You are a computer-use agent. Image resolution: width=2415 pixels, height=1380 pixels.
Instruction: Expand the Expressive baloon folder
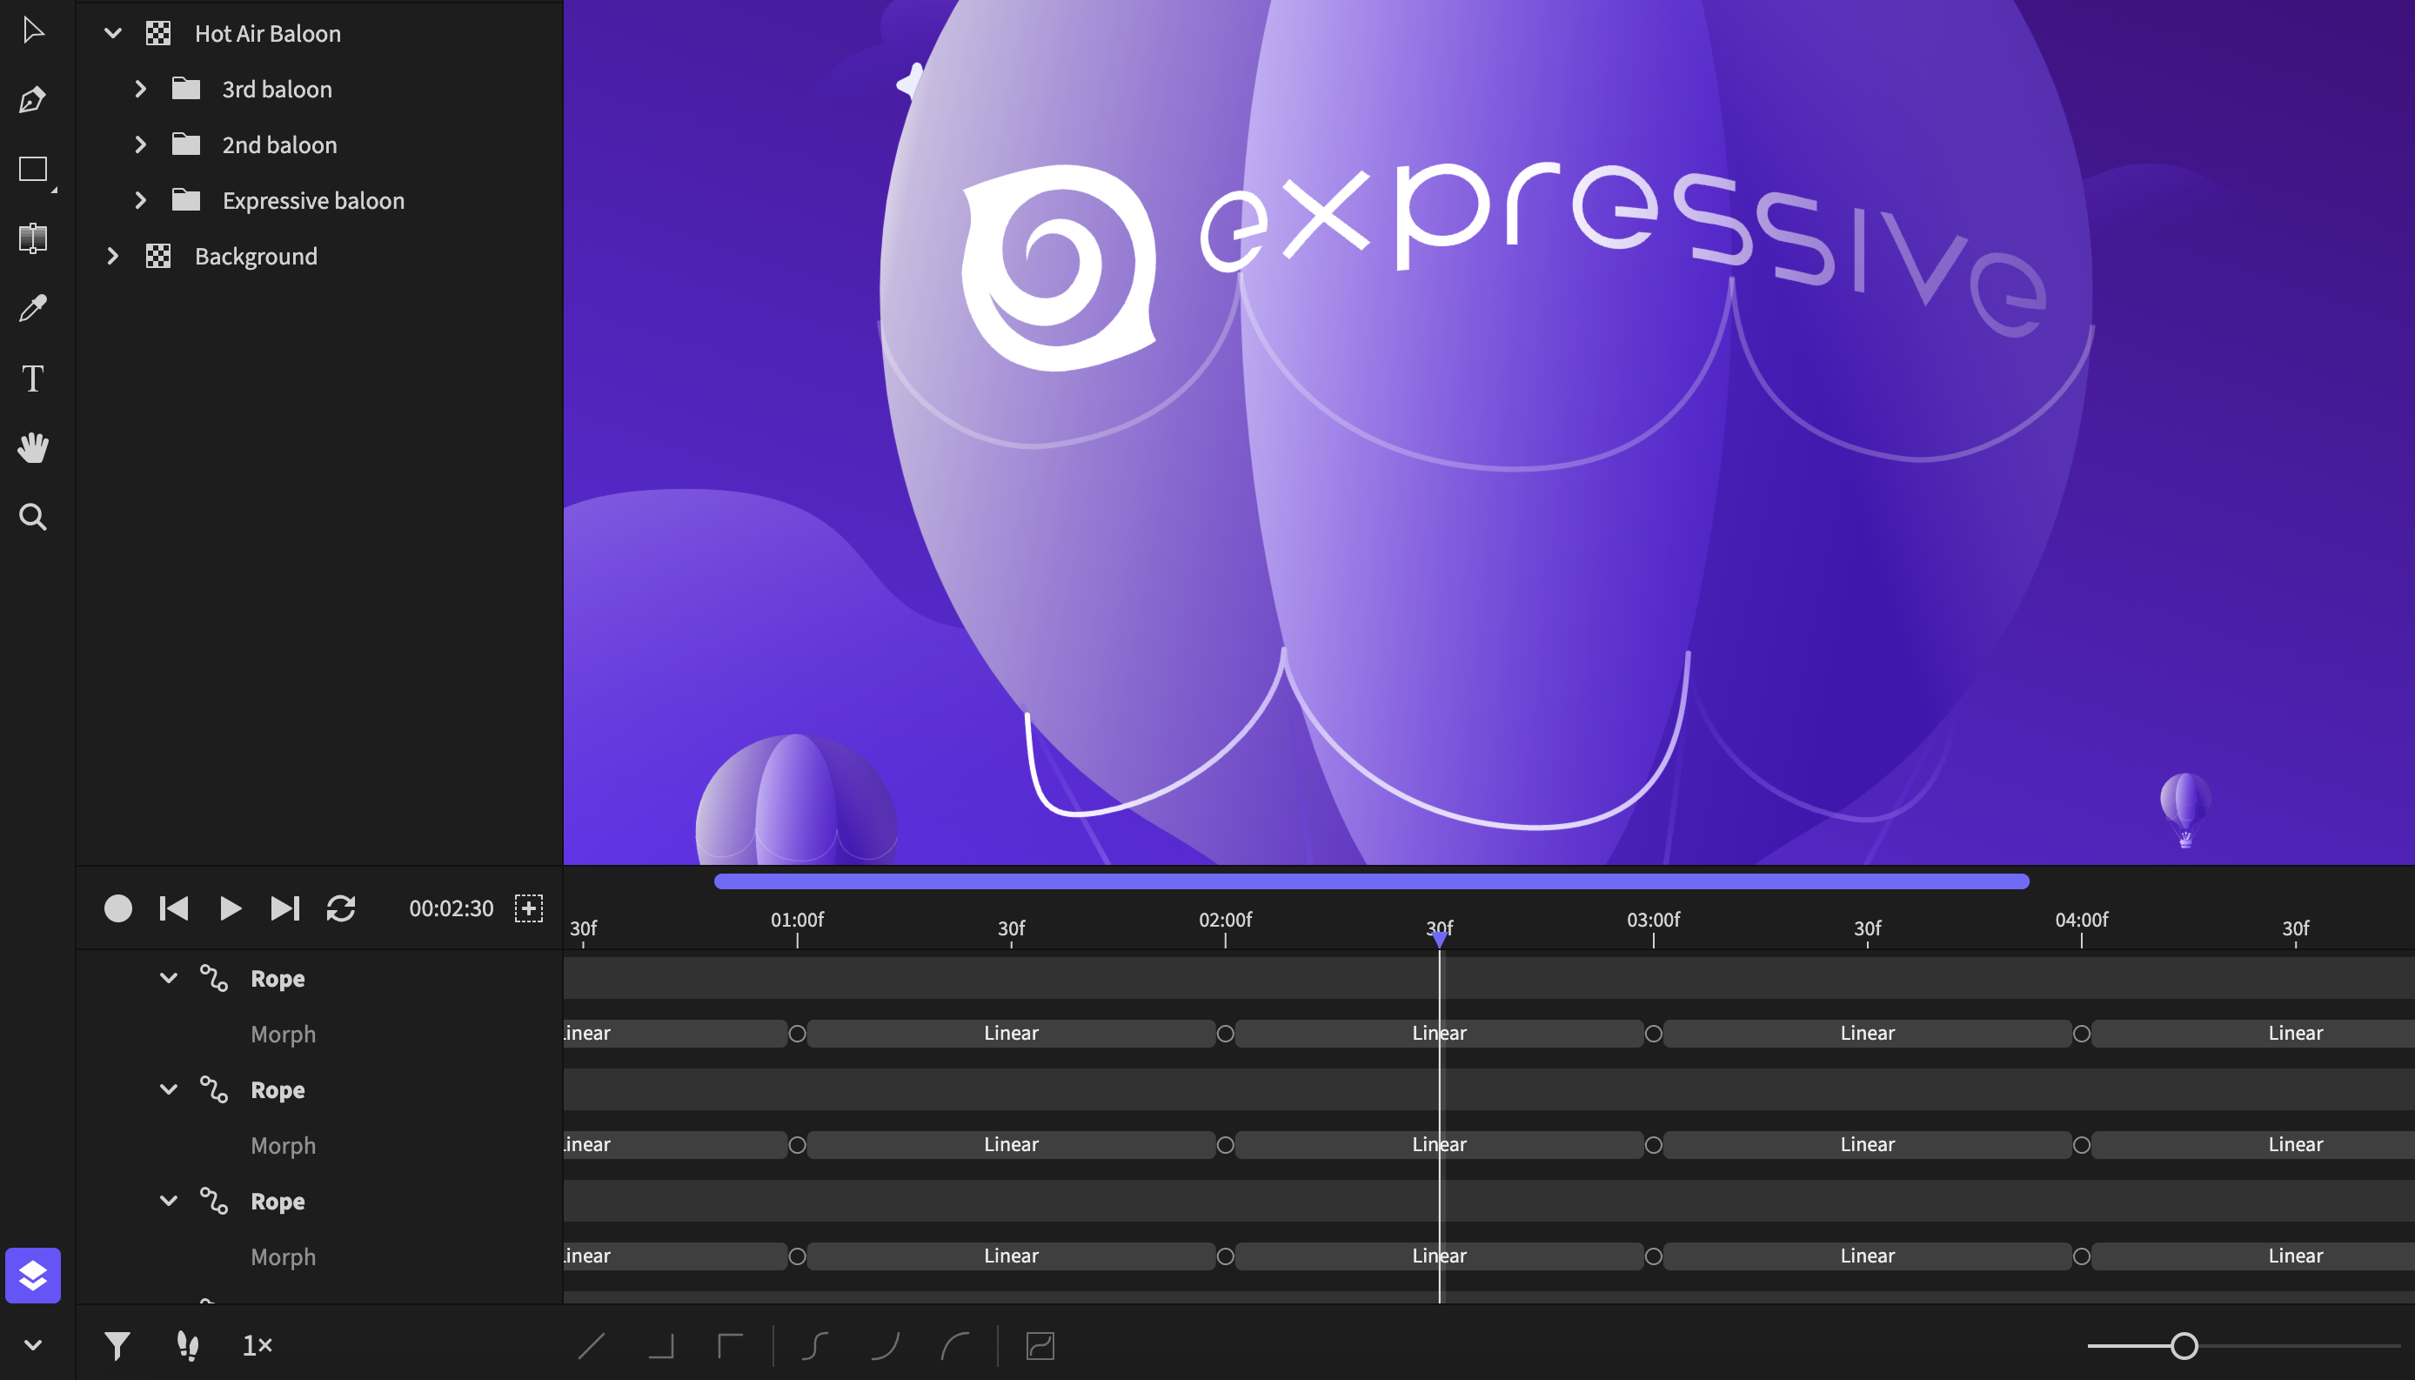(140, 200)
